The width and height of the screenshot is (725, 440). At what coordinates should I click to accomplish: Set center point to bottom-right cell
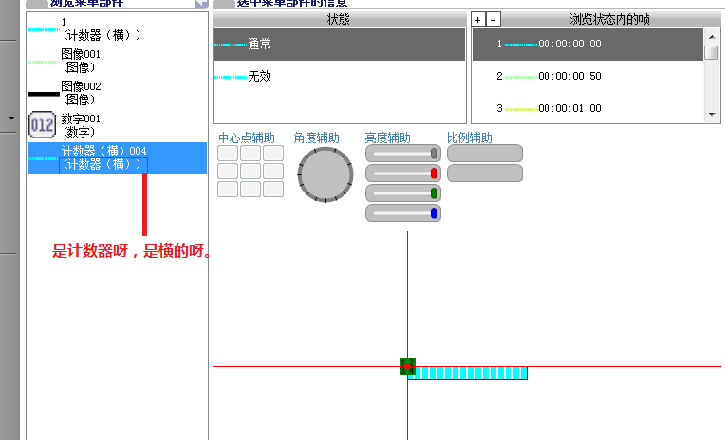pos(273,189)
